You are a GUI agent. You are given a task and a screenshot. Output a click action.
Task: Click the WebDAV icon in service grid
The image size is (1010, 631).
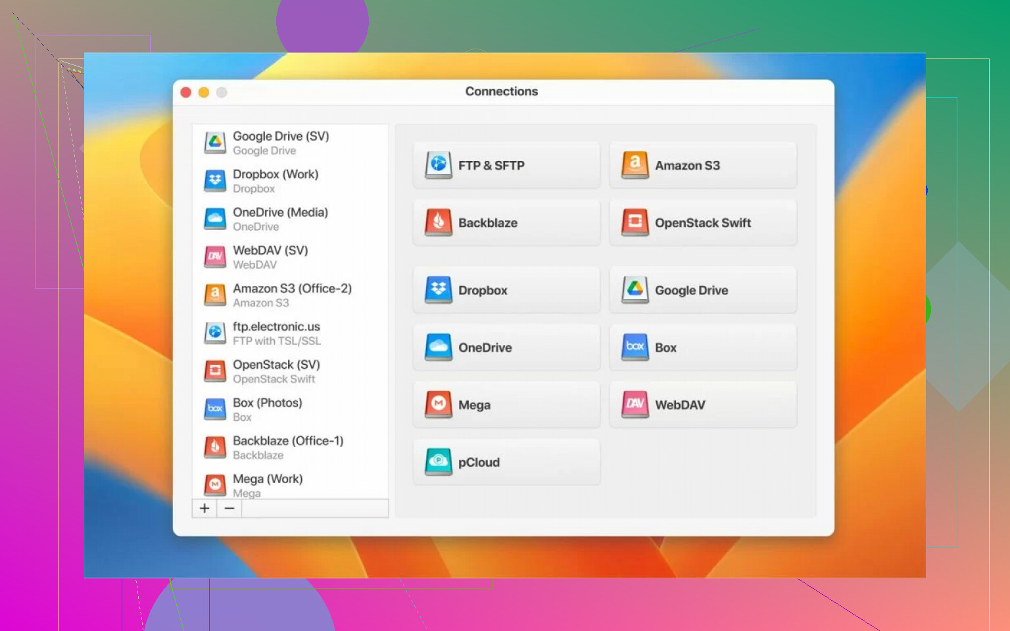[x=635, y=404]
